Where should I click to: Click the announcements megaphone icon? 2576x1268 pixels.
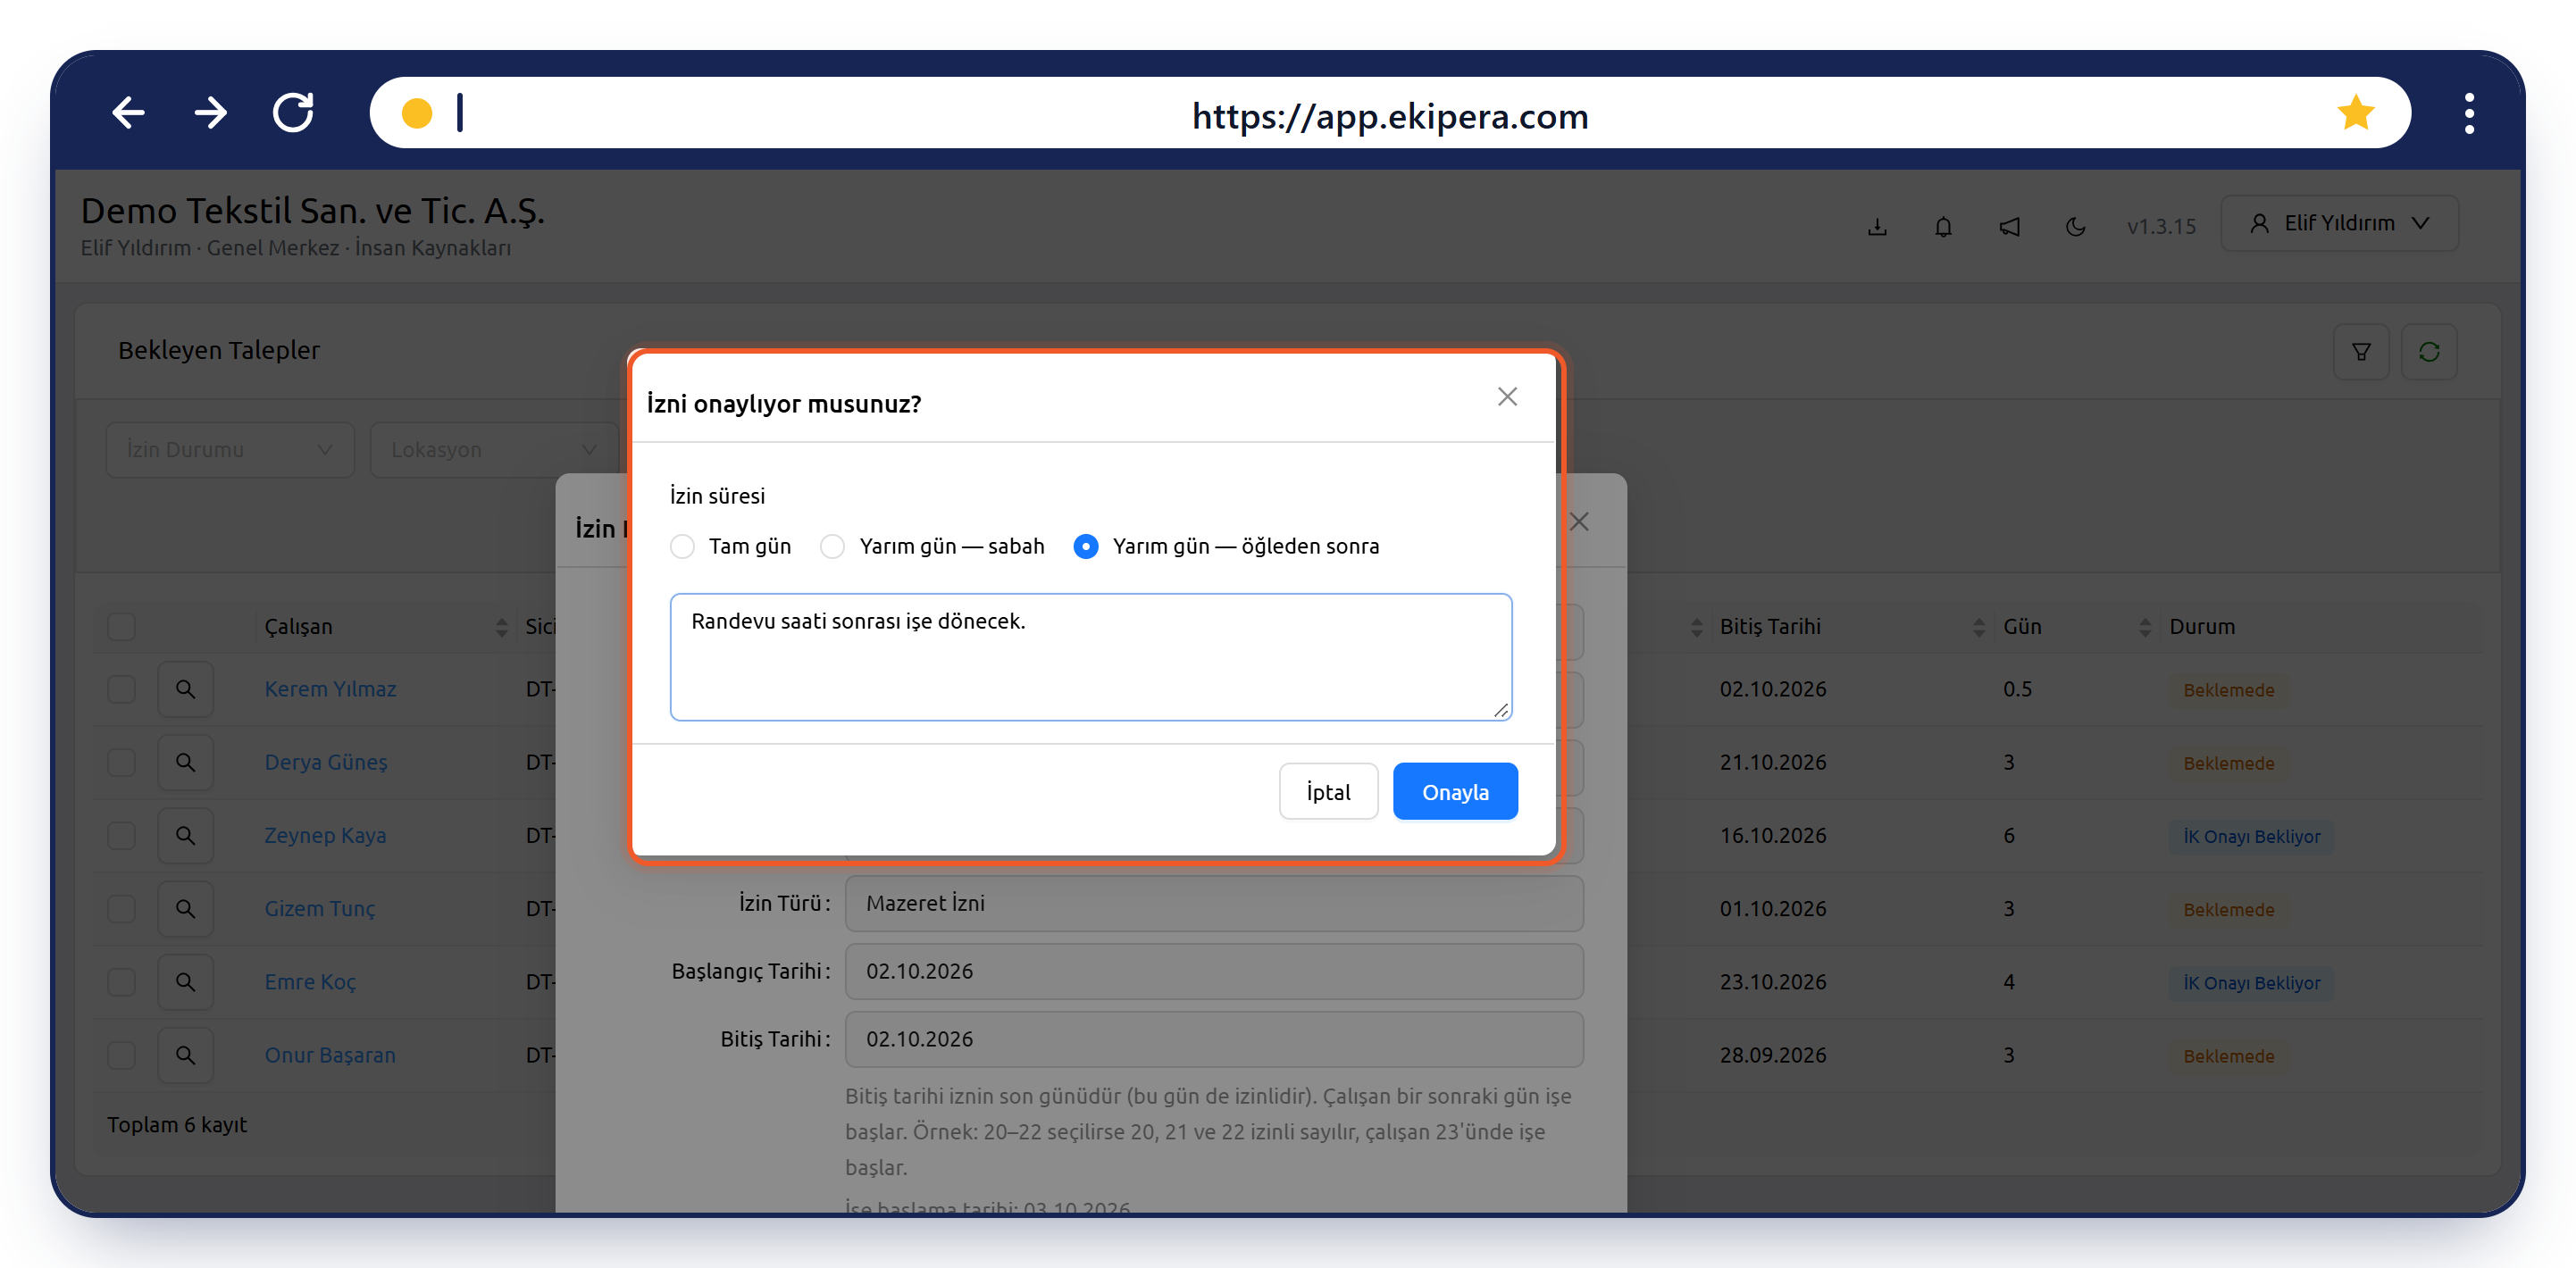(2009, 226)
